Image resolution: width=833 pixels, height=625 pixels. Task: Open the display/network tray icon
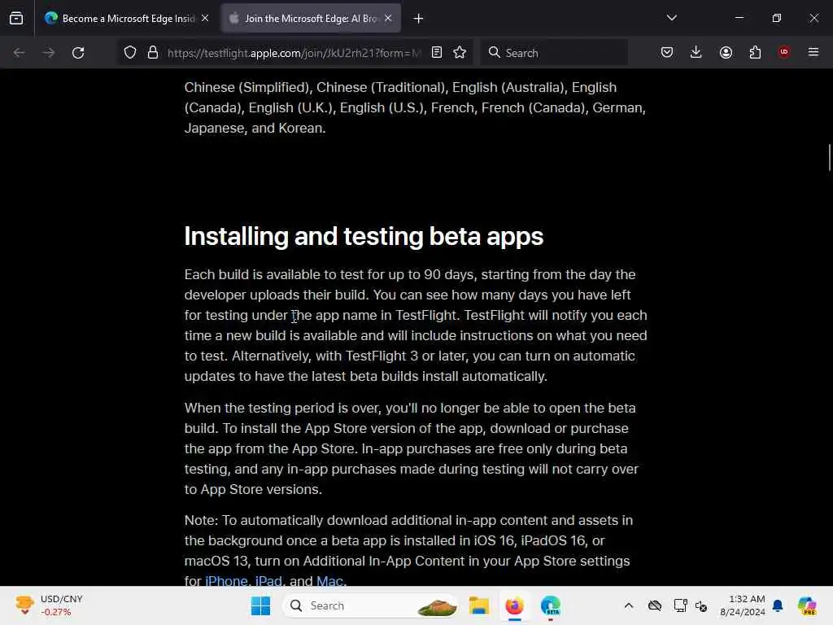tap(680, 605)
